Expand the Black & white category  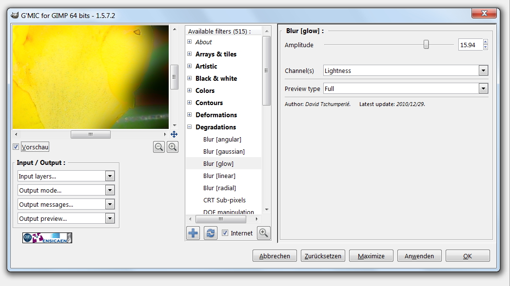(189, 78)
